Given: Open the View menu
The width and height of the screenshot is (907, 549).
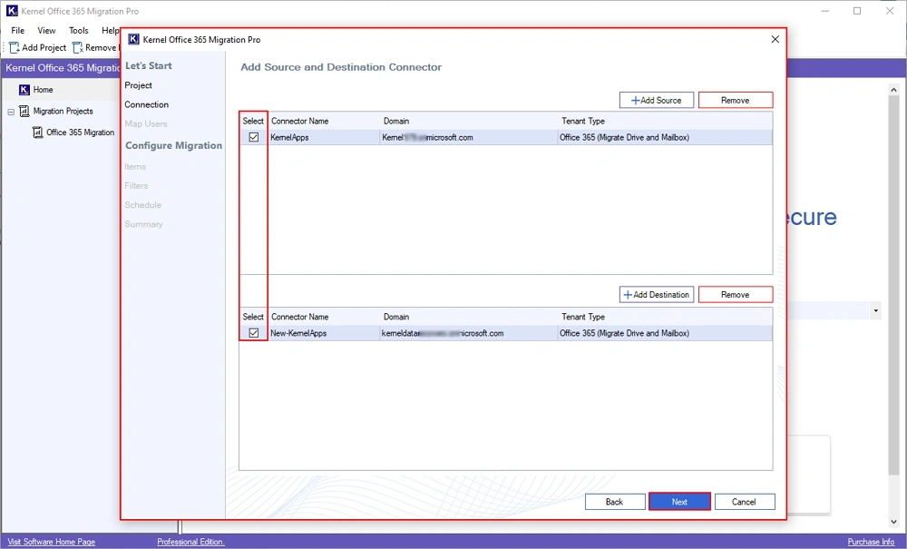Looking at the screenshot, I should coord(46,31).
